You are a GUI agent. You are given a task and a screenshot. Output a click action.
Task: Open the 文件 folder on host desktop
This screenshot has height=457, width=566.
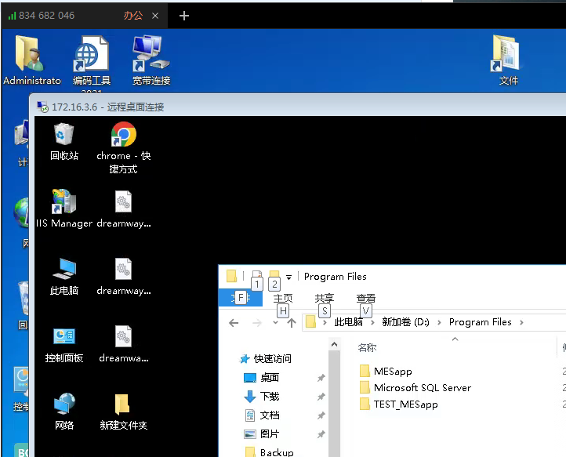point(507,56)
